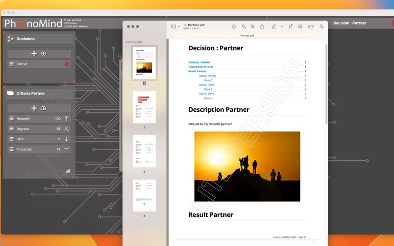Click the PhaenoMind logo
The height and width of the screenshot is (246, 394).
click(x=33, y=23)
